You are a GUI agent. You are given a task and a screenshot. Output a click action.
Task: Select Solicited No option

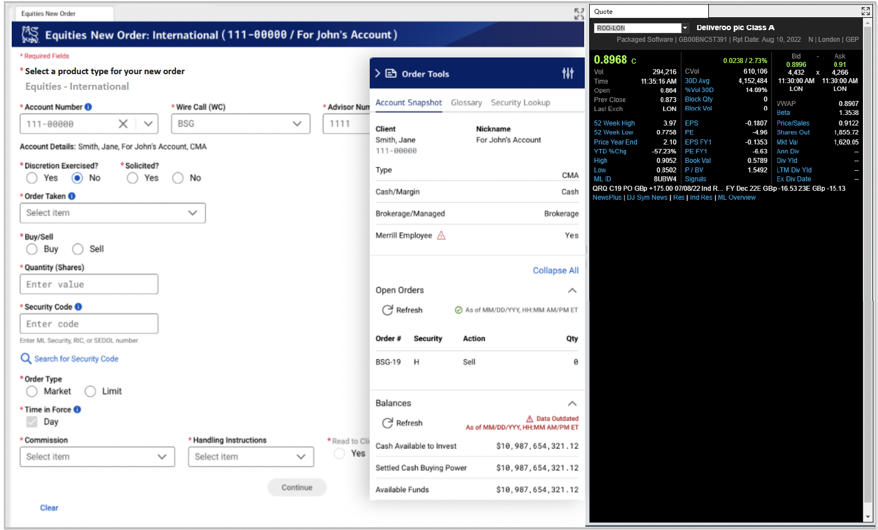(178, 178)
